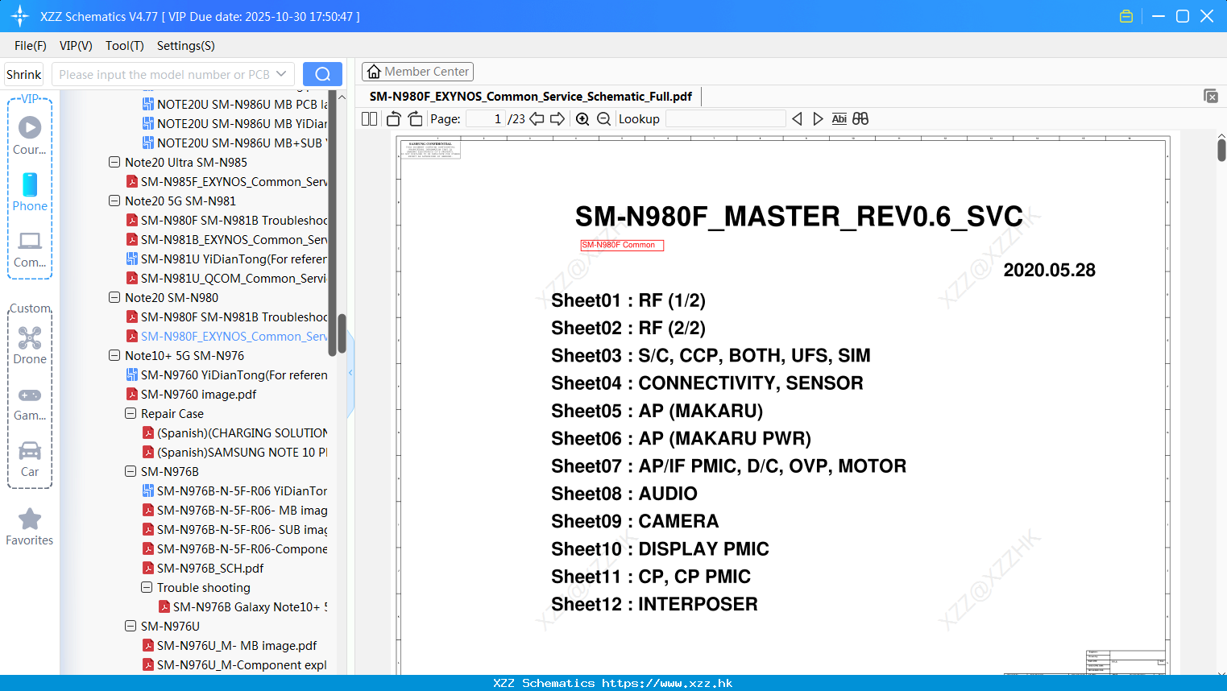Zoom out of the schematic page
Screen dimensions: 1227x691
click(x=603, y=118)
